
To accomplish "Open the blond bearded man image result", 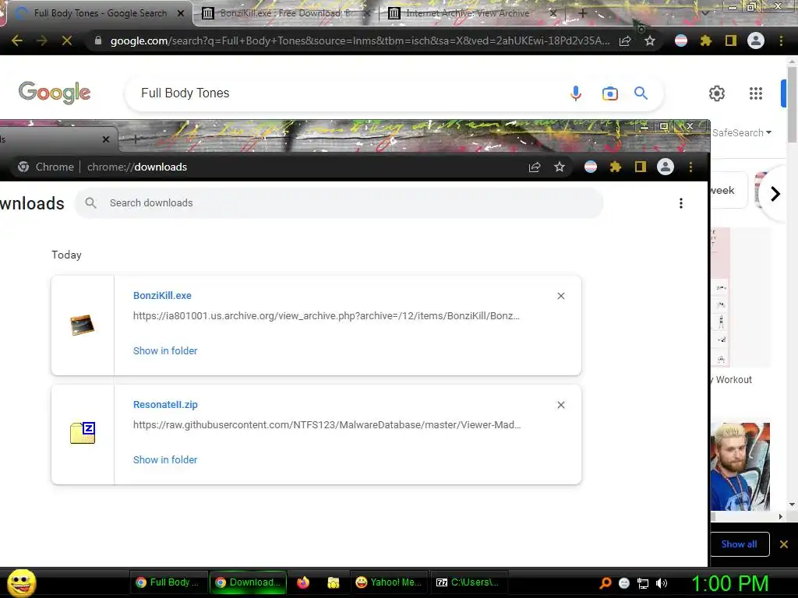I will (x=740, y=466).
